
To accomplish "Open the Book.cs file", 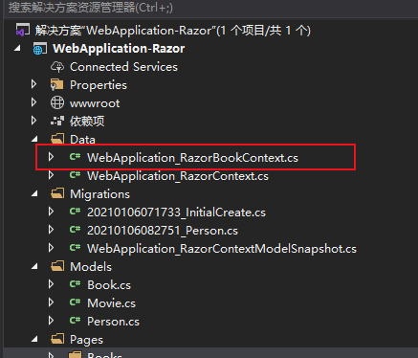I will pos(109,285).
